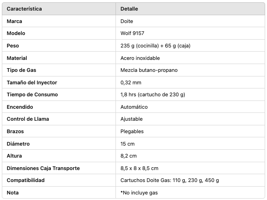267x200 pixels.
Task: Click the Peso row label
Action: 13,46
